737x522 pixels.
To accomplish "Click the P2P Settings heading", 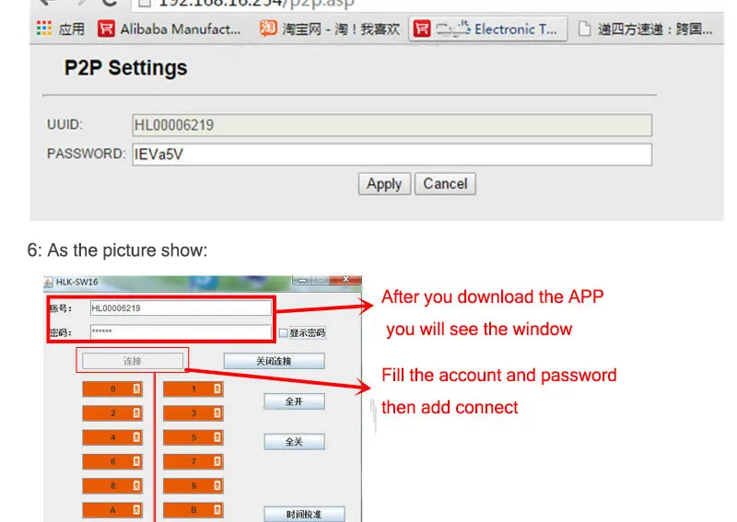I will pos(125,67).
